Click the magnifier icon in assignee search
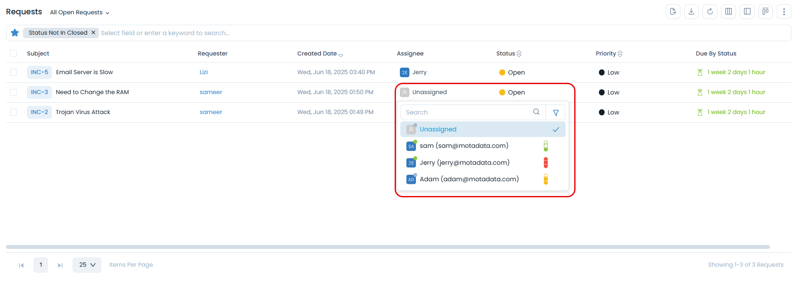Screen dimensions: 798x281 [x=536, y=112]
